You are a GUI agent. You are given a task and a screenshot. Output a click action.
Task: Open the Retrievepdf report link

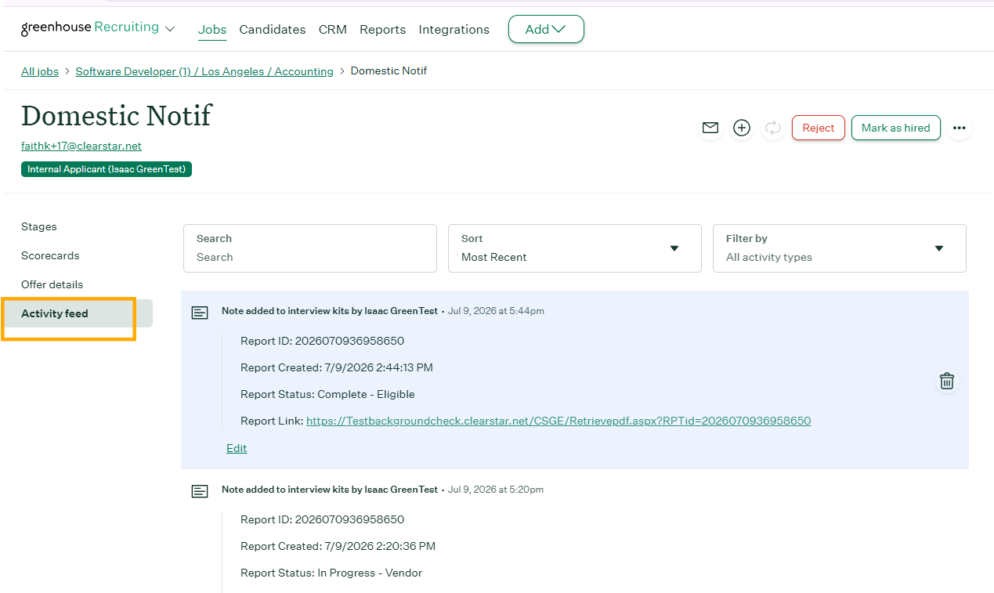[x=558, y=421]
